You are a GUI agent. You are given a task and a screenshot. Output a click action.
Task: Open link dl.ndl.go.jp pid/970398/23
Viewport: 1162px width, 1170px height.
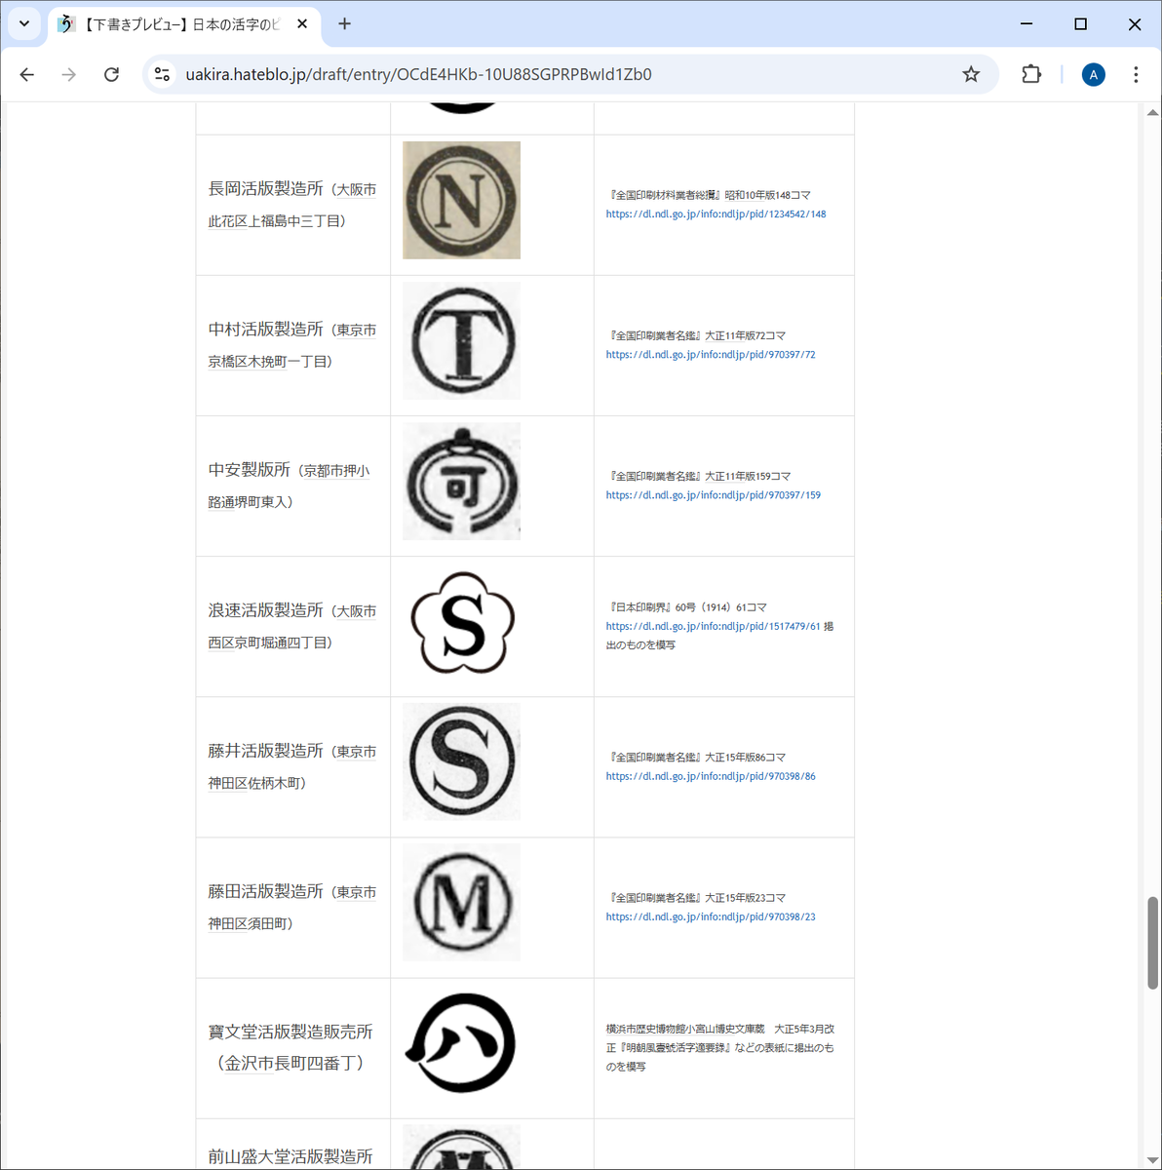[x=711, y=916]
